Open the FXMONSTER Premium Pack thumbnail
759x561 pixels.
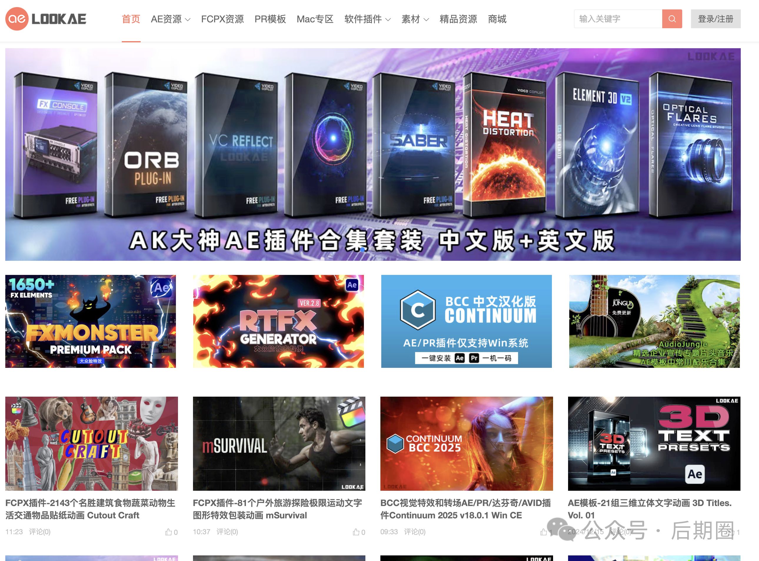[90, 321]
